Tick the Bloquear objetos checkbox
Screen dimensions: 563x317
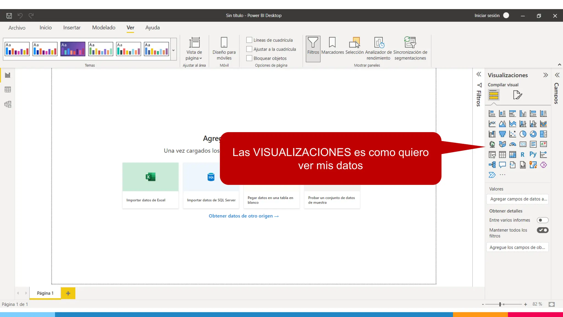[x=249, y=58]
